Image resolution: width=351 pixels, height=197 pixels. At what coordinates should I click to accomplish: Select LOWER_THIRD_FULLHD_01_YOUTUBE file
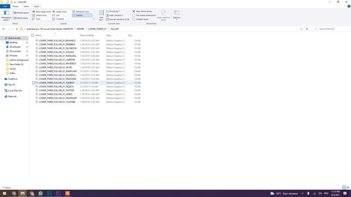(x=57, y=102)
